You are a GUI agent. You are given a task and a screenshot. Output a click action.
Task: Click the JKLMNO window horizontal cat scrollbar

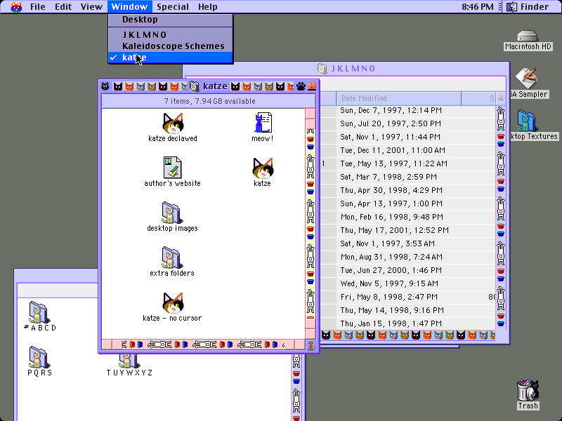tap(408, 335)
